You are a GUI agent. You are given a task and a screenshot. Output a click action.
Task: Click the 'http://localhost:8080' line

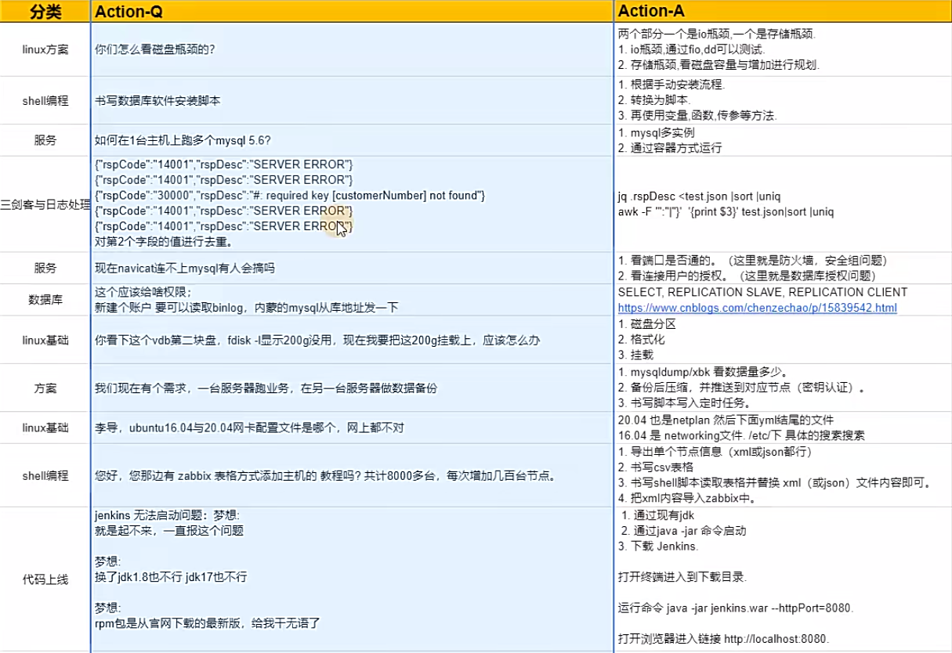(x=724, y=638)
